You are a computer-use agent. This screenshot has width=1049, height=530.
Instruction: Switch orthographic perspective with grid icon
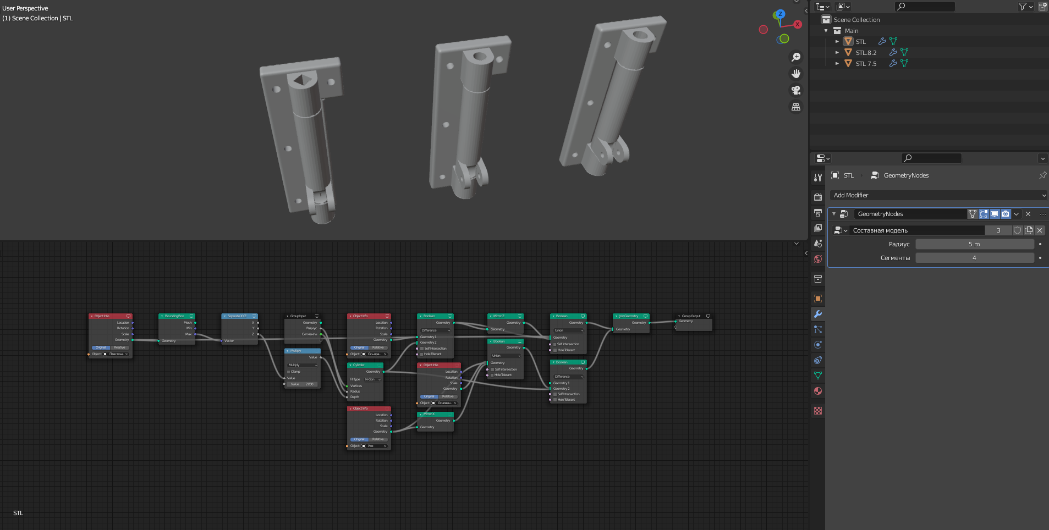click(795, 107)
